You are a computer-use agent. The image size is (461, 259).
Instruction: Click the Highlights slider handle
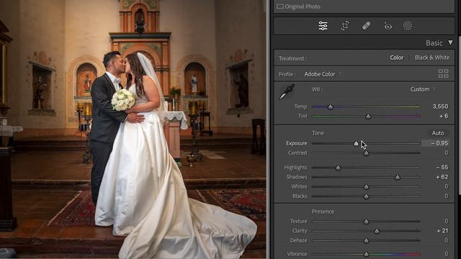coord(338,168)
